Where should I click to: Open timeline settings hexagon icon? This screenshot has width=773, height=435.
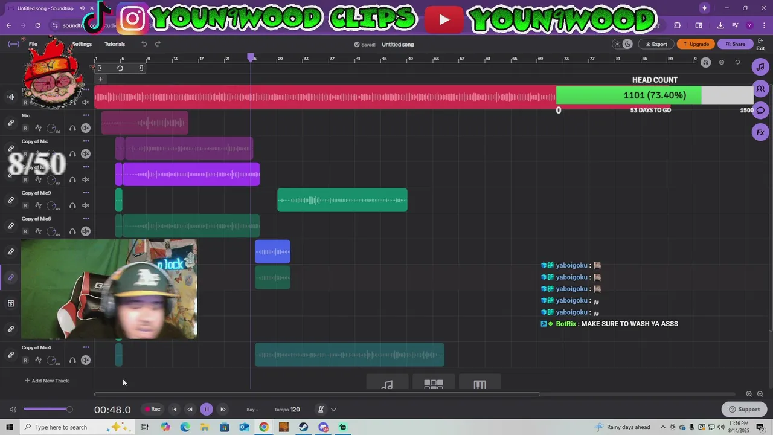click(x=721, y=62)
